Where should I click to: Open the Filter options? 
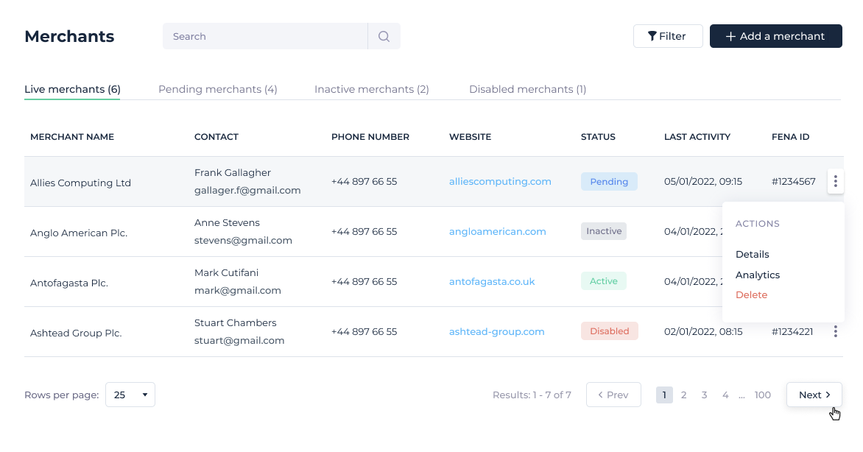pos(667,36)
